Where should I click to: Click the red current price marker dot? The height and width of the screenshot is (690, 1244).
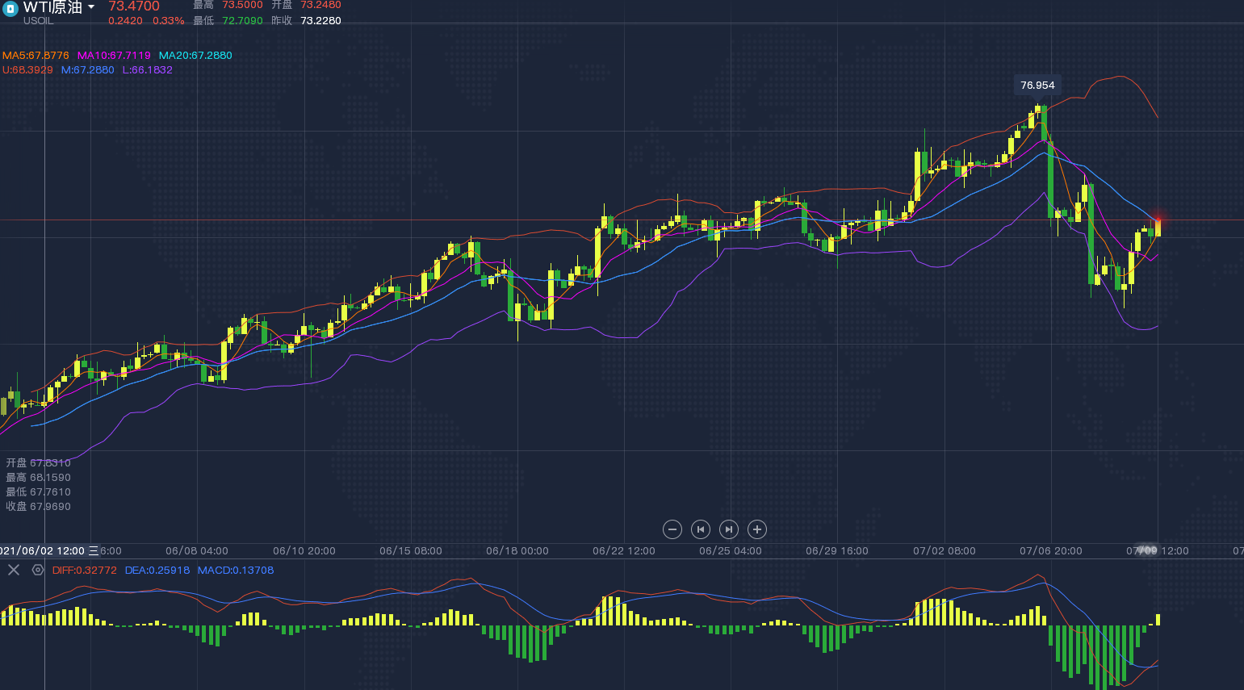1158,220
